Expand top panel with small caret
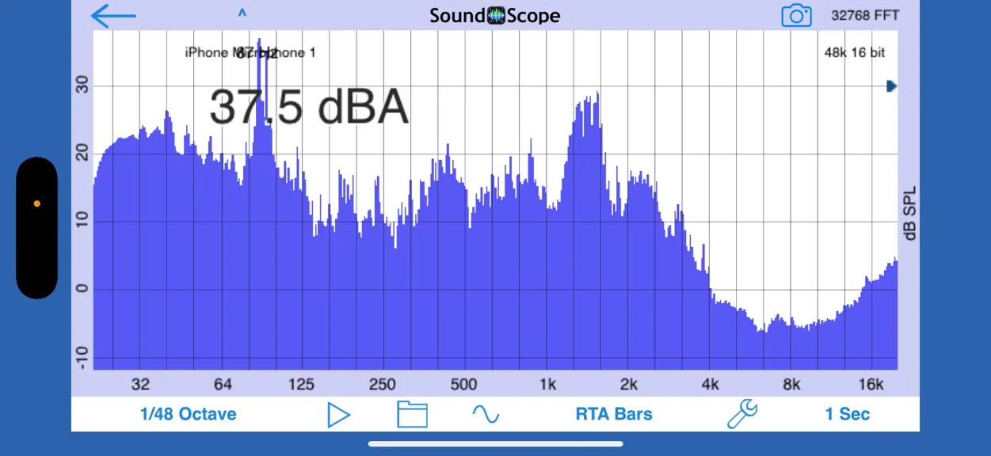This screenshot has width=991, height=456. pyautogui.click(x=242, y=13)
